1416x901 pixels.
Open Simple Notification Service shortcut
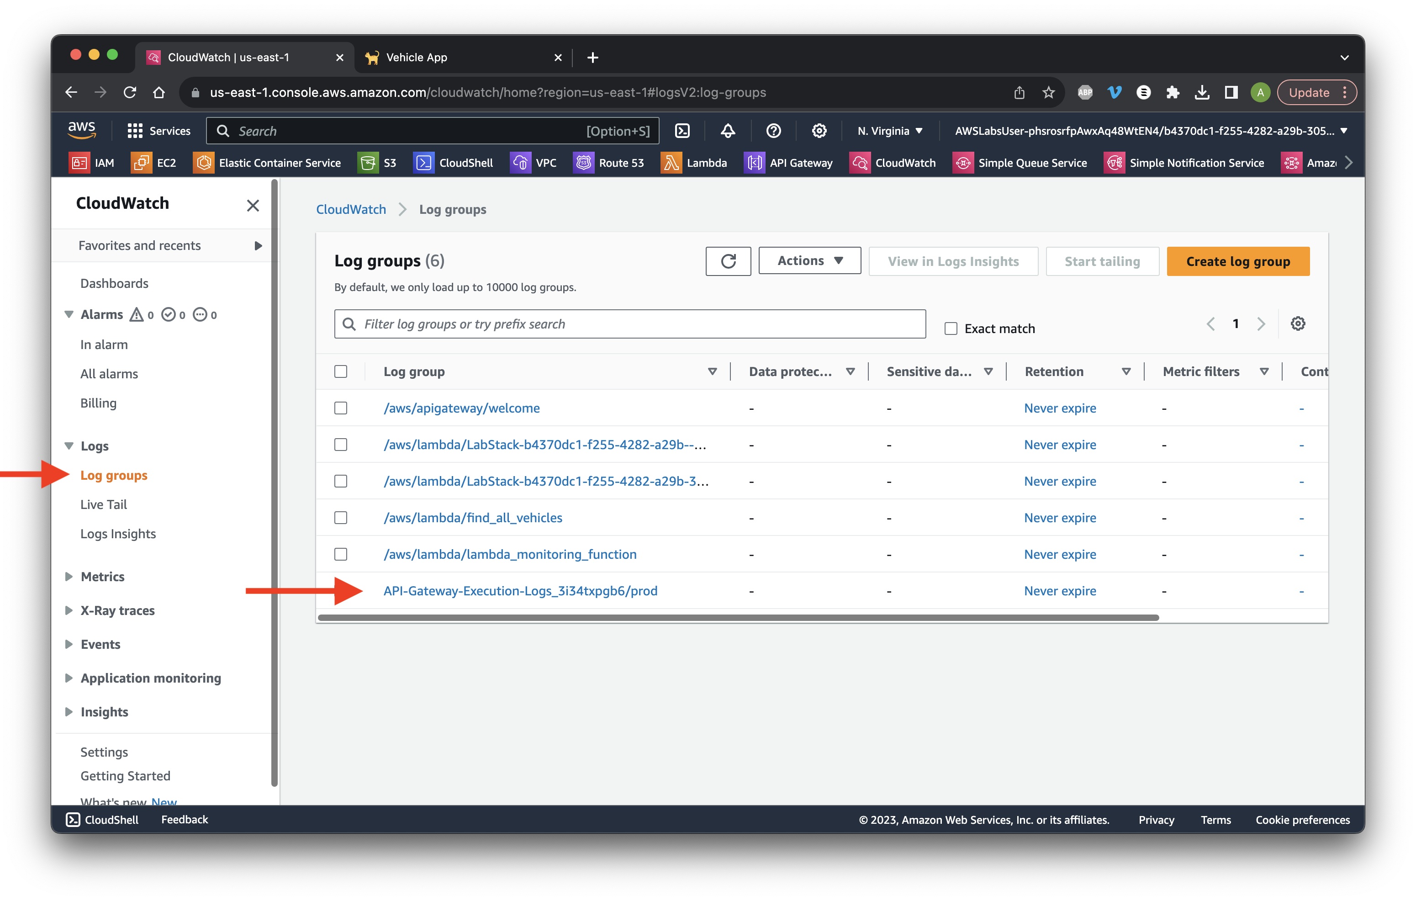pos(1184,163)
